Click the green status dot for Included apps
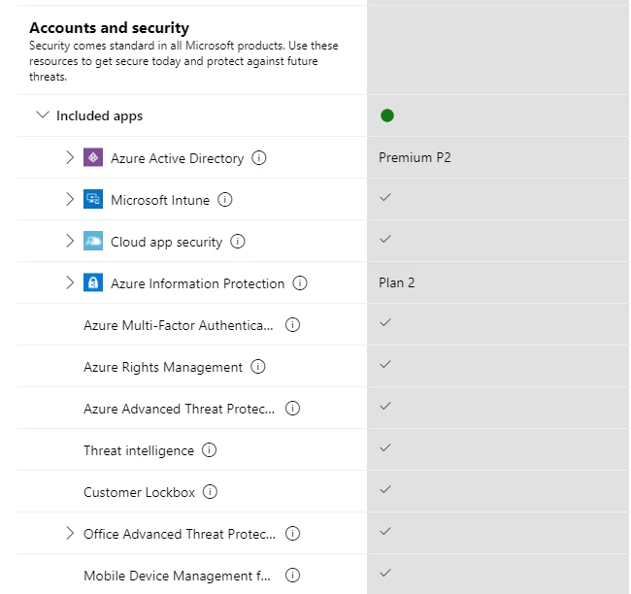Screen dimensions: 631x594 pos(387,115)
